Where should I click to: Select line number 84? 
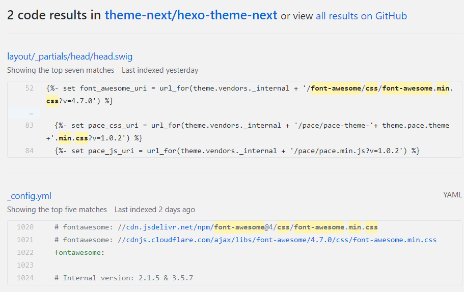click(x=29, y=151)
